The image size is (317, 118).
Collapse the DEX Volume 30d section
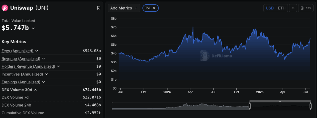tap(35, 90)
